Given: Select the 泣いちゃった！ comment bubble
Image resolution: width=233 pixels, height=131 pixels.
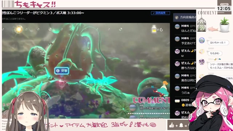Looking at the screenshot, I should pos(218,43).
